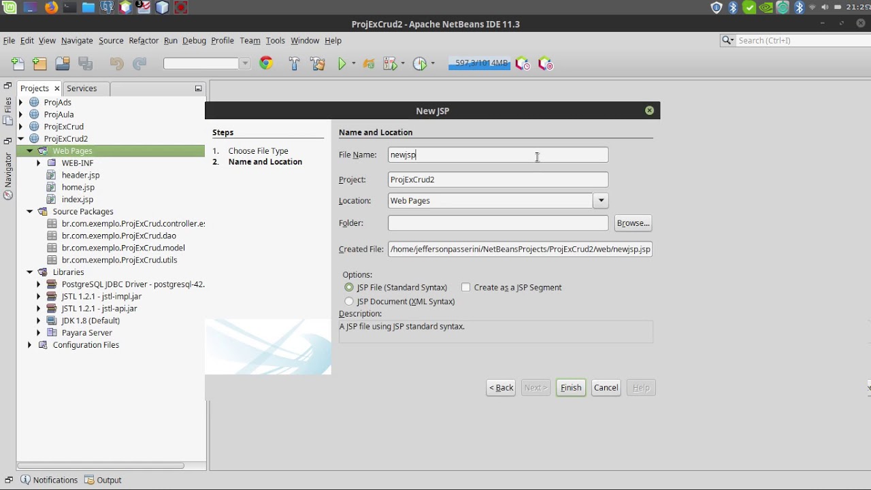
Task: Click the memory usage bar 597.3/1014MB
Action: tap(480, 63)
